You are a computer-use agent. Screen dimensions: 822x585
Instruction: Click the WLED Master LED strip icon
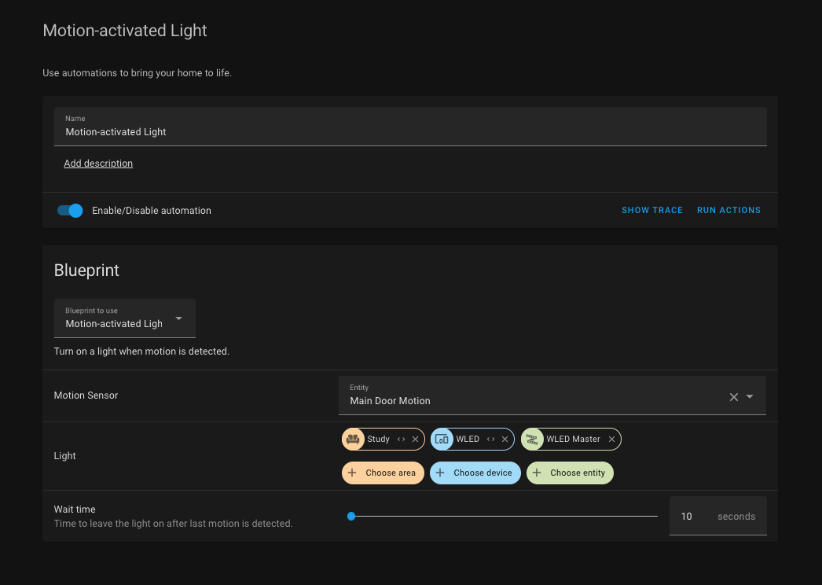[533, 440]
